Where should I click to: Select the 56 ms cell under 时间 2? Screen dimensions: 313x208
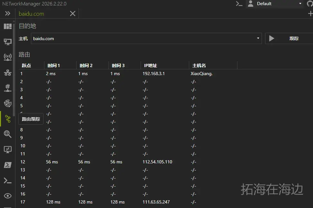tap(84, 162)
